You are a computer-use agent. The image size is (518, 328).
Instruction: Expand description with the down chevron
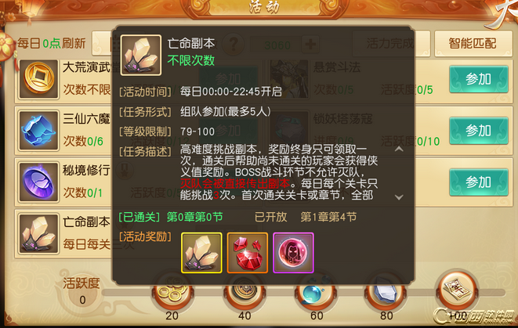tap(399, 197)
